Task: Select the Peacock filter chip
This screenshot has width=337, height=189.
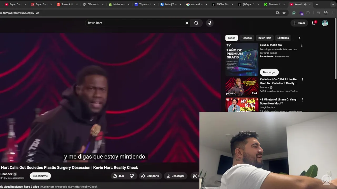Action: click(247, 38)
